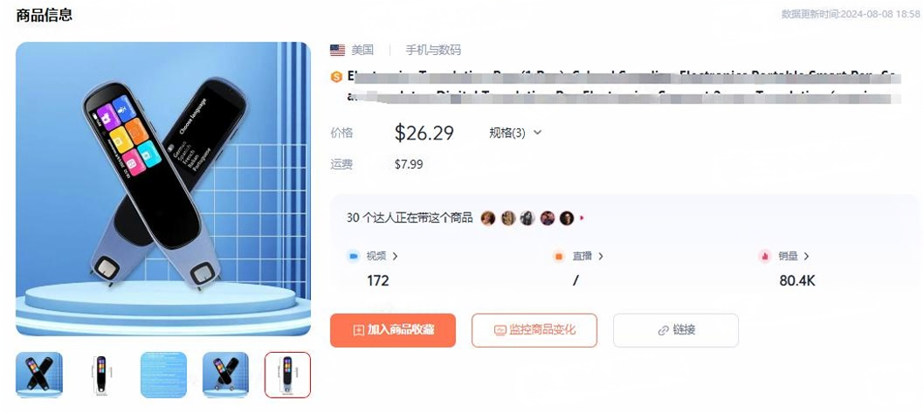The height and width of the screenshot is (413, 924).
Task: Click the orange shop badge beside the title
Action: (336, 77)
